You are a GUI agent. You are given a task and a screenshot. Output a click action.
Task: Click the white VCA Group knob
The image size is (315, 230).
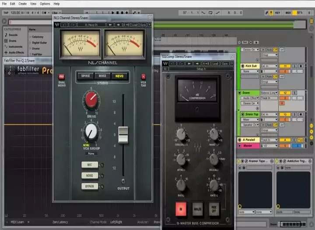tap(91, 131)
